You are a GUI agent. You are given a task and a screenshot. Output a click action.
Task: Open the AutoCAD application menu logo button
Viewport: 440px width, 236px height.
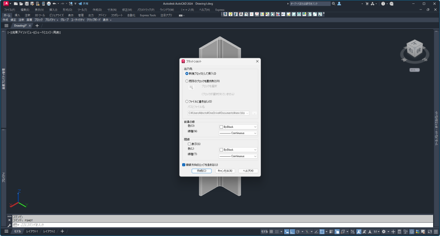[x=6, y=3]
